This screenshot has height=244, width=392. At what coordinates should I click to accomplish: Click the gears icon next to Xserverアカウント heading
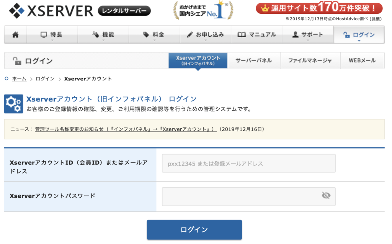click(13, 103)
